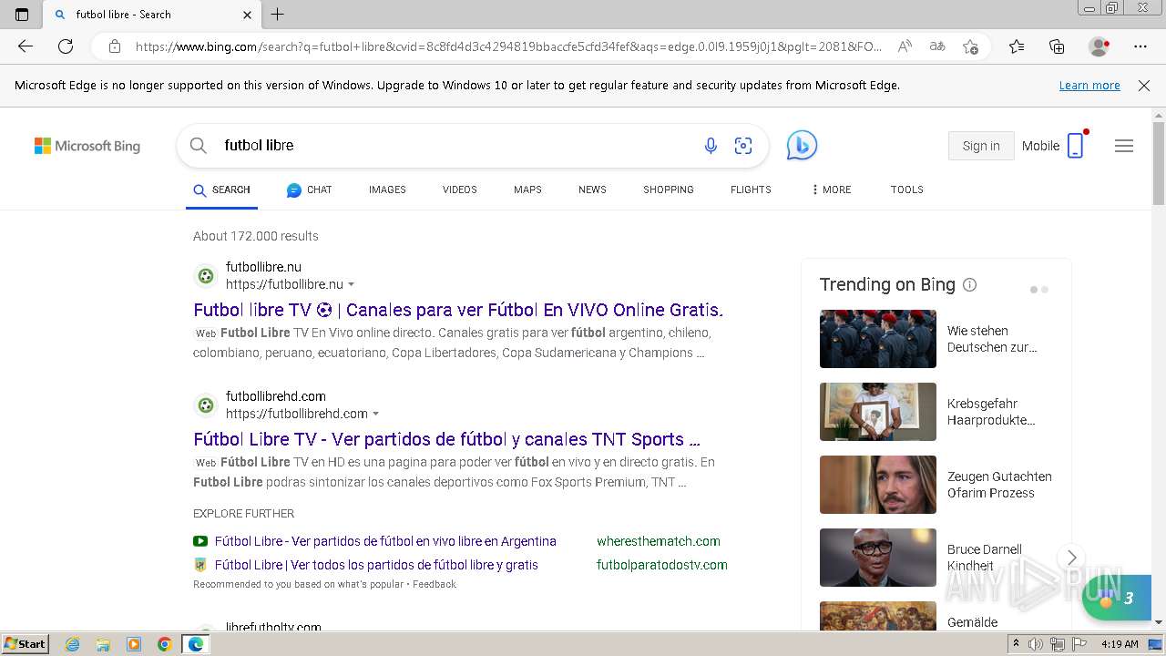Open File Explorer folder on taskbar

pyautogui.click(x=103, y=644)
